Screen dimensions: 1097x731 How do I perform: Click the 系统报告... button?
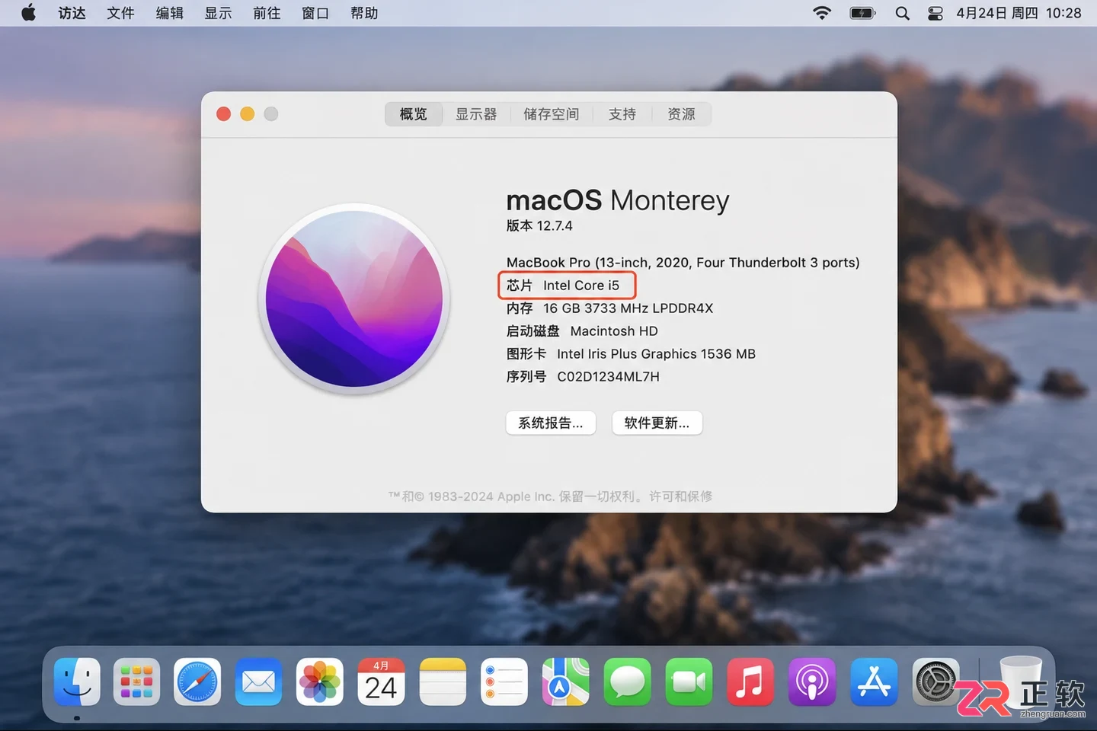coord(551,423)
